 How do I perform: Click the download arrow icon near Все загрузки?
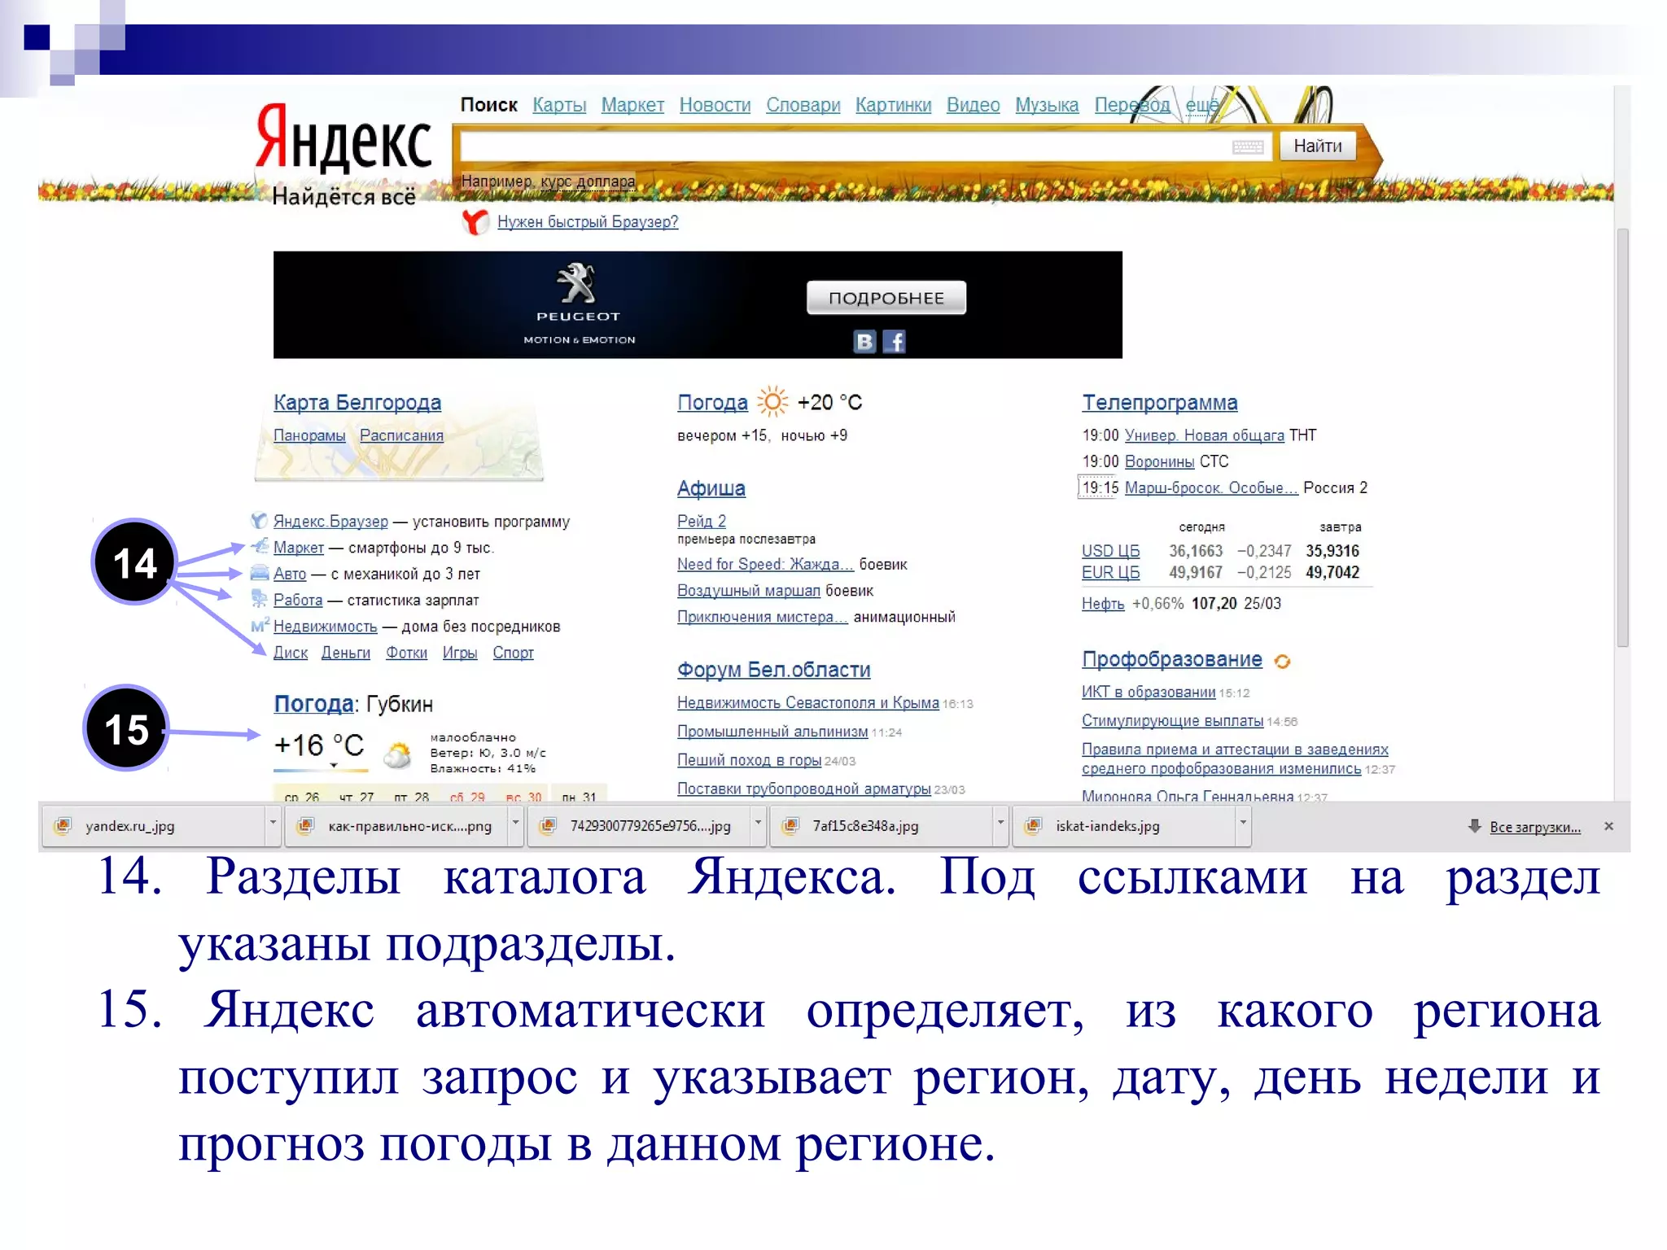(1474, 827)
